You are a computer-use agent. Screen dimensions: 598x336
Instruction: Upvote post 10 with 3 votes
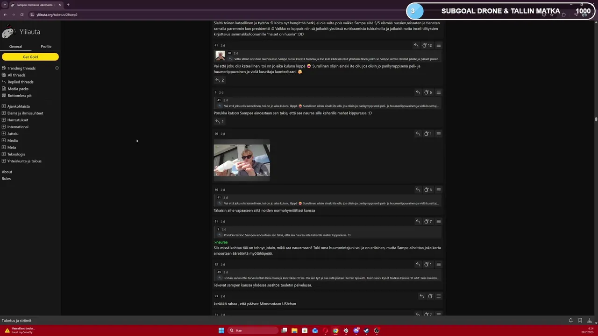point(427,190)
